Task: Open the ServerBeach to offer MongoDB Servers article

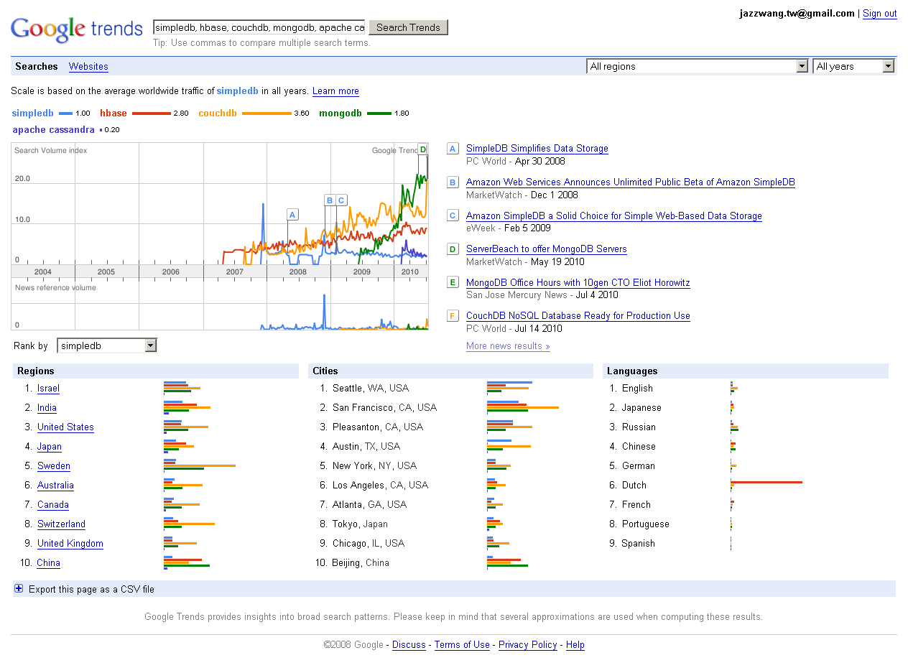Action: (x=547, y=249)
